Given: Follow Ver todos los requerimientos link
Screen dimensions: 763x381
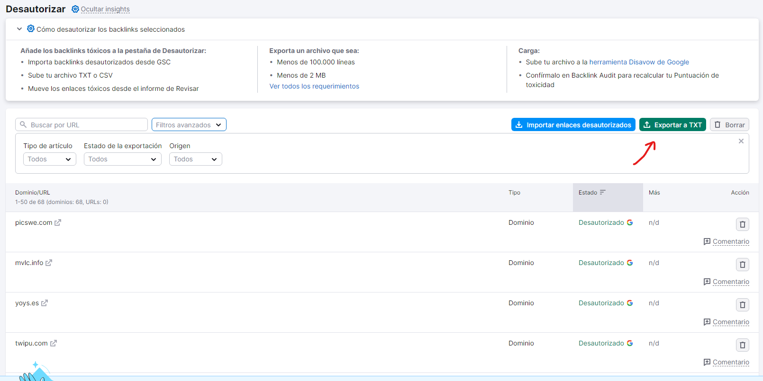Looking at the screenshot, I should [x=314, y=86].
